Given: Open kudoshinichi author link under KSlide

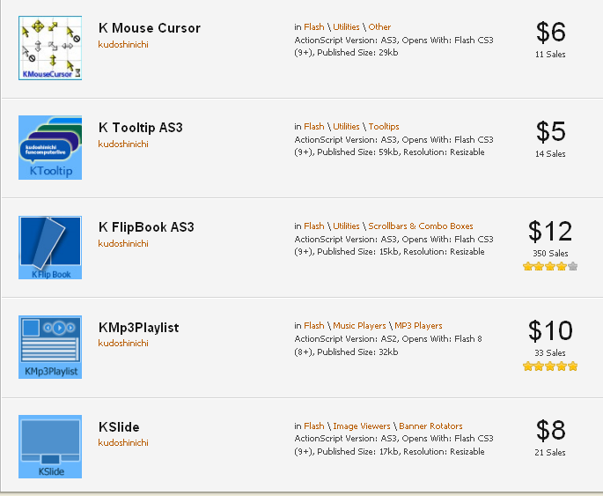Looking at the screenshot, I should click(x=123, y=442).
